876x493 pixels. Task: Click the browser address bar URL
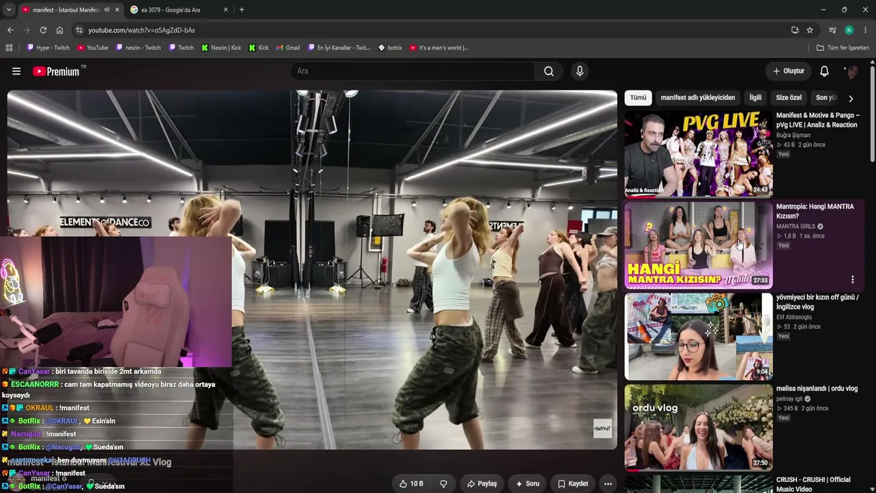141,30
